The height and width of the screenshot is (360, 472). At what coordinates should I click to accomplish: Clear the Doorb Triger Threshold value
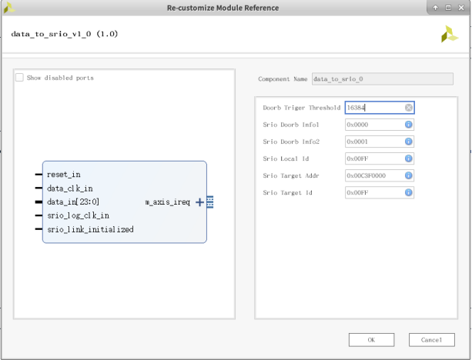[x=409, y=108]
